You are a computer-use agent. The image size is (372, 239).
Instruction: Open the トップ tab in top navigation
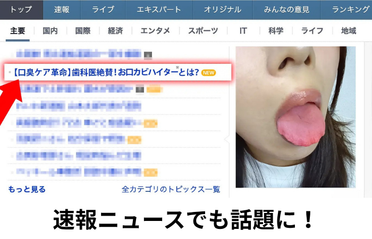21,10
